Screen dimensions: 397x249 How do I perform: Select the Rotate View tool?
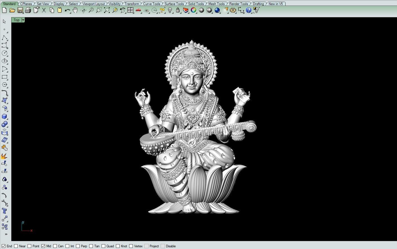coord(83,10)
